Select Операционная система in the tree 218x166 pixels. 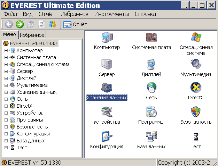point(43,64)
